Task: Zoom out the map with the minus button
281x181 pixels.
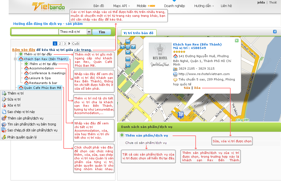Action: point(128,59)
